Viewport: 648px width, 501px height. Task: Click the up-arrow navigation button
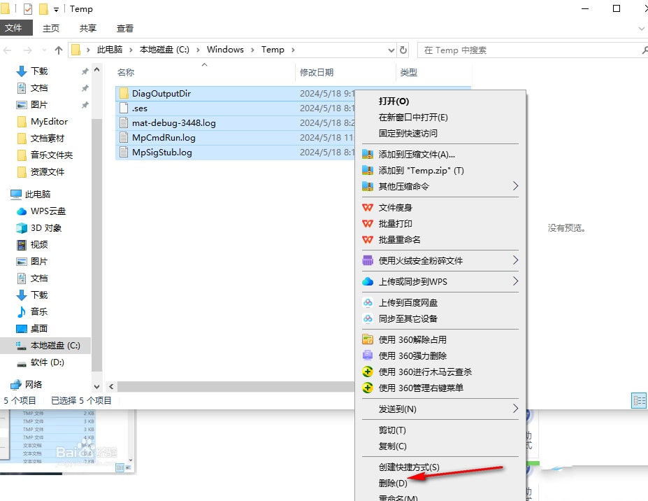tap(59, 50)
